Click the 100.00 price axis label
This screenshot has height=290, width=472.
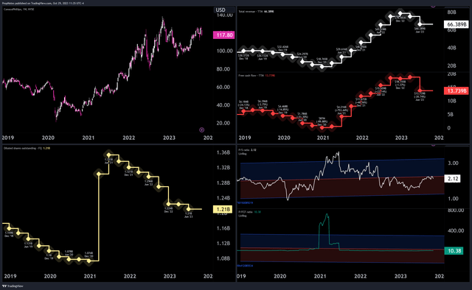click(x=224, y=51)
